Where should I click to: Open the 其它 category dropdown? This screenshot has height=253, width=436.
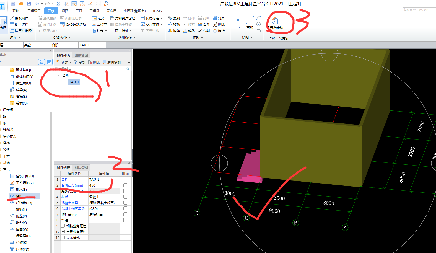click(x=49, y=45)
